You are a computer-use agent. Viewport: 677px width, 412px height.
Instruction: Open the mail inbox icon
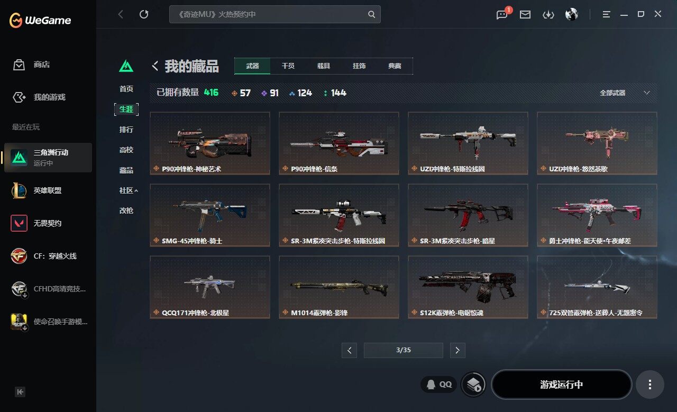click(x=525, y=15)
